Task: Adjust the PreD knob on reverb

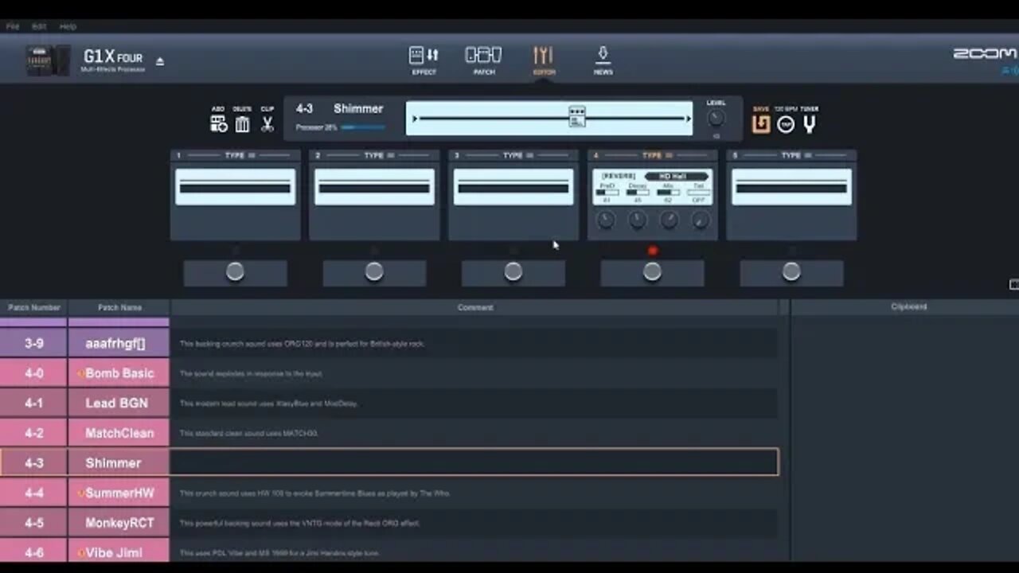Action: 606,220
